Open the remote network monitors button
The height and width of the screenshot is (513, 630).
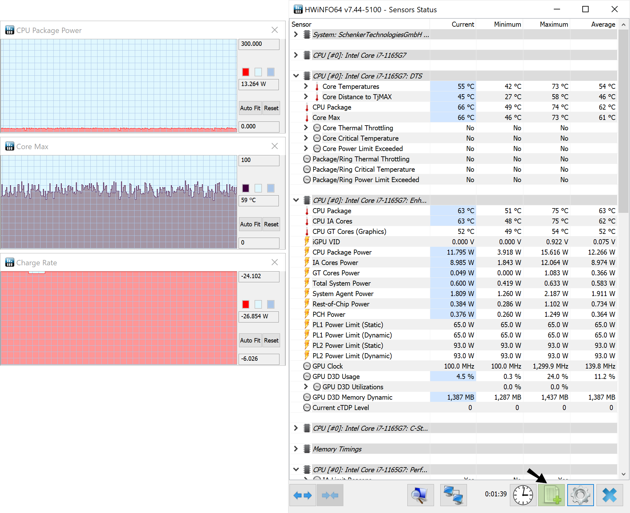[453, 495]
